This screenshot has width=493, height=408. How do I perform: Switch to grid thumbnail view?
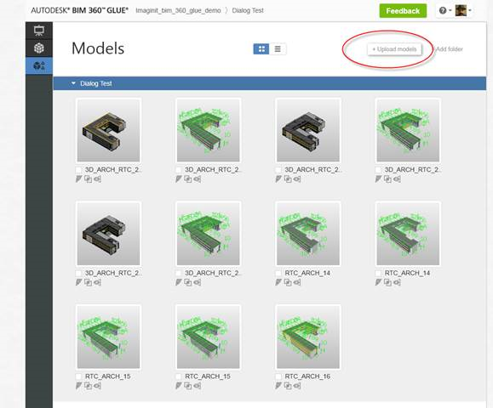(x=261, y=49)
